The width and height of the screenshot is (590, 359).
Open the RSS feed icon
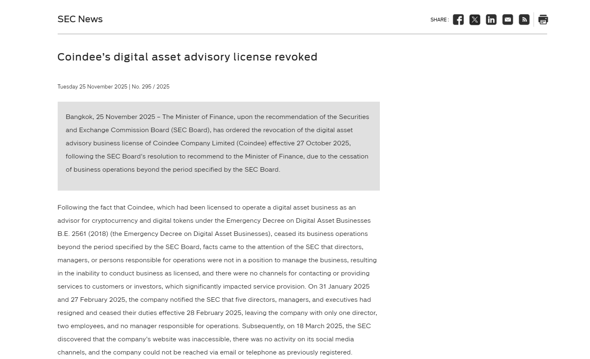coord(524,20)
